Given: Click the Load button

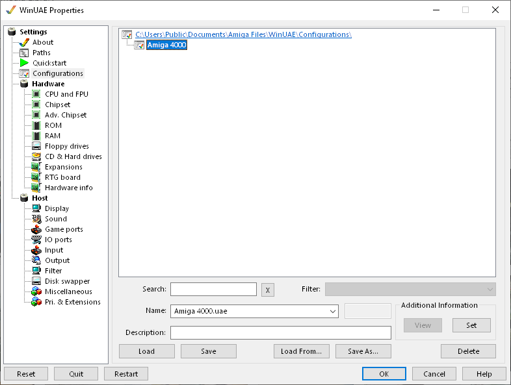Looking at the screenshot, I should tap(147, 351).
